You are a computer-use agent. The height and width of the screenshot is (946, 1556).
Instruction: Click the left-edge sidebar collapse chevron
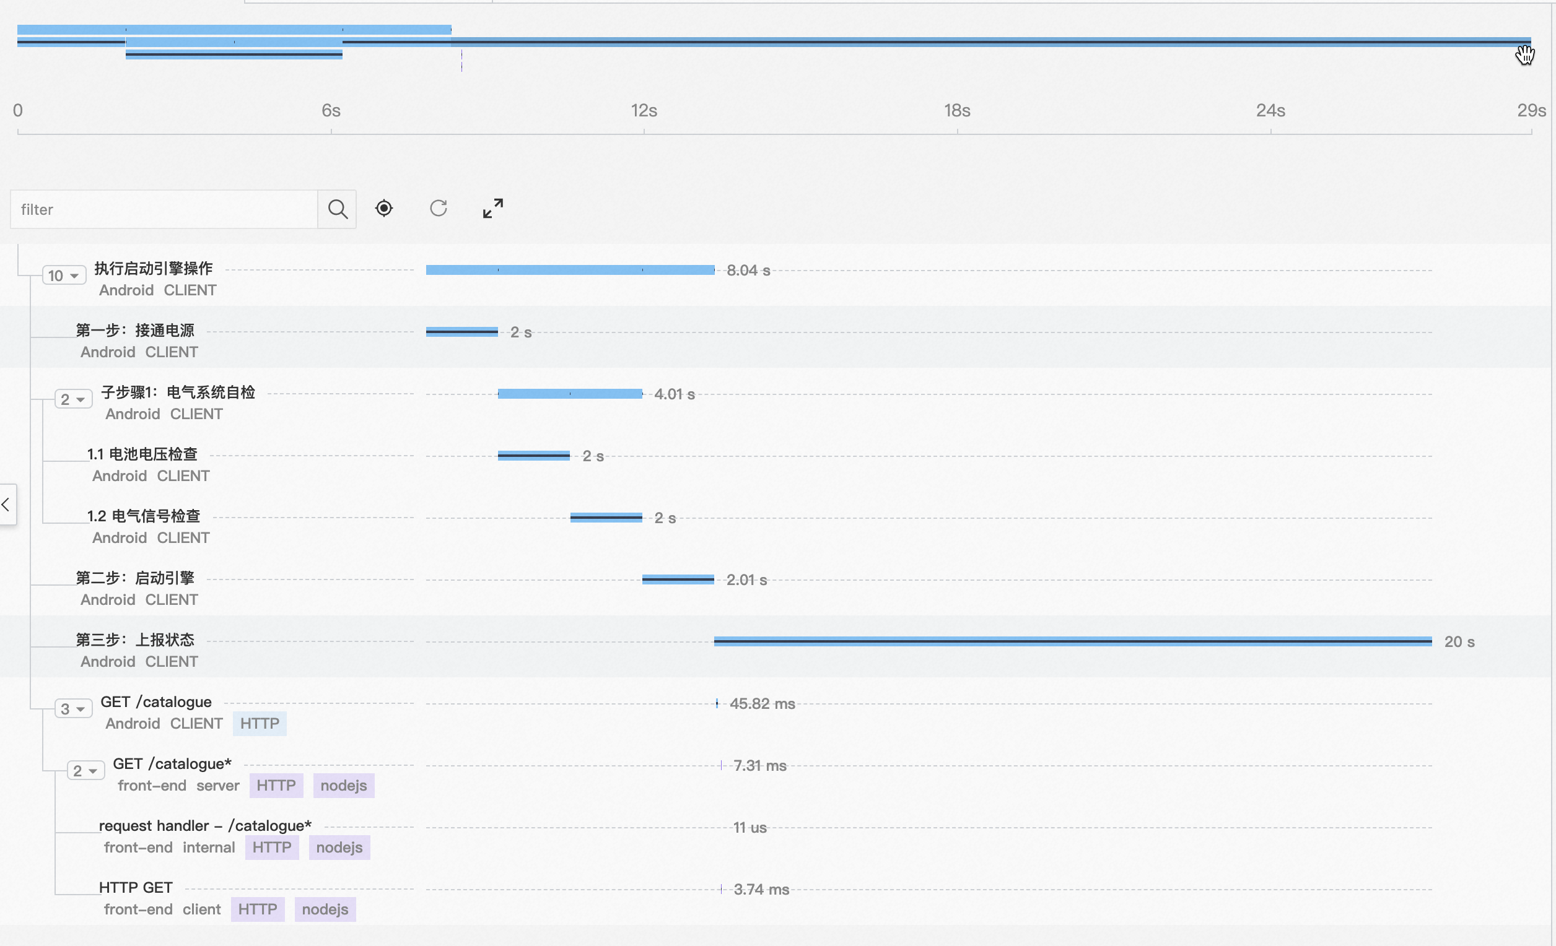6,504
